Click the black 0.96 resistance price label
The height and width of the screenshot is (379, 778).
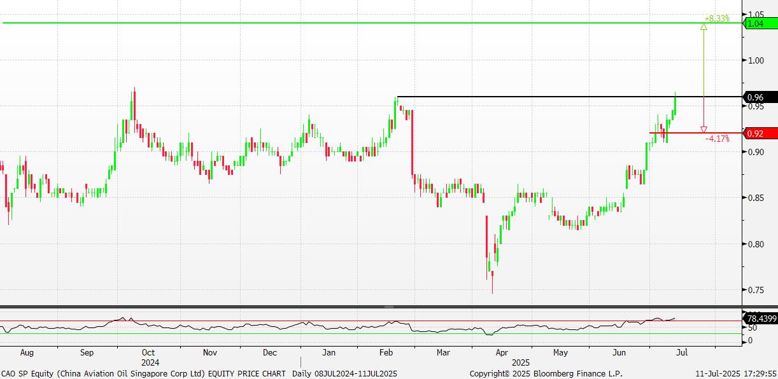(x=760, y=97)
